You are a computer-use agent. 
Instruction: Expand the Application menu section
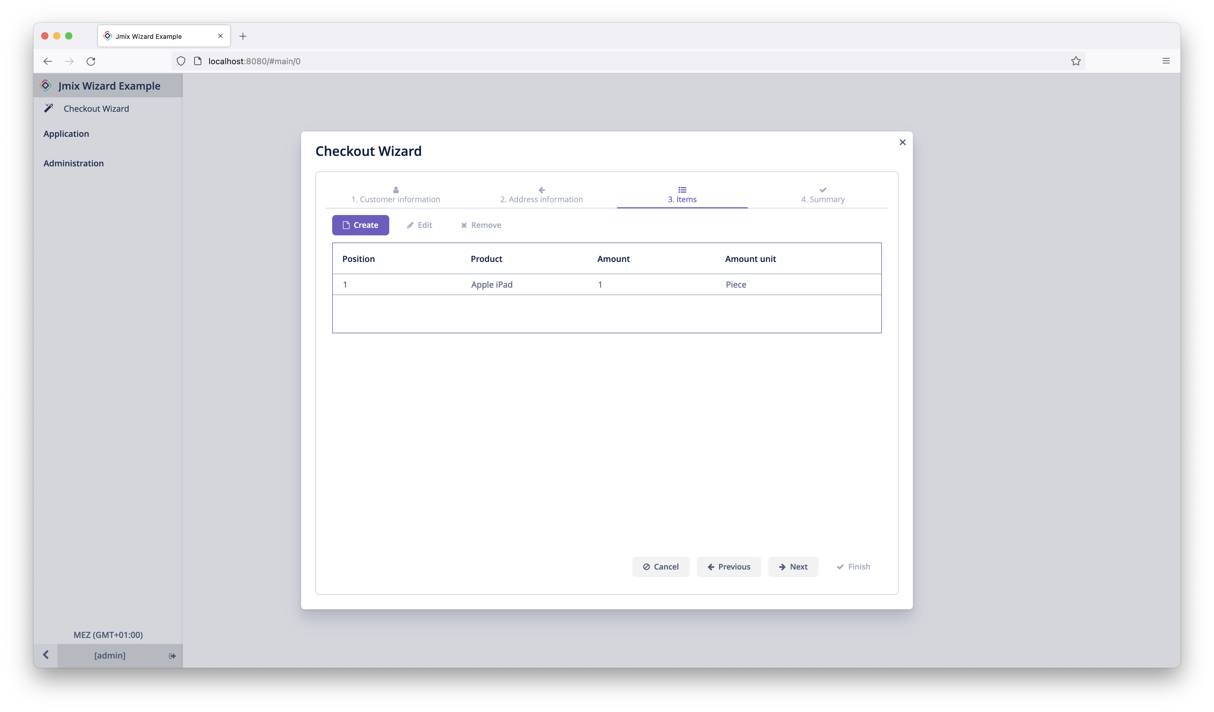[67, 133]
